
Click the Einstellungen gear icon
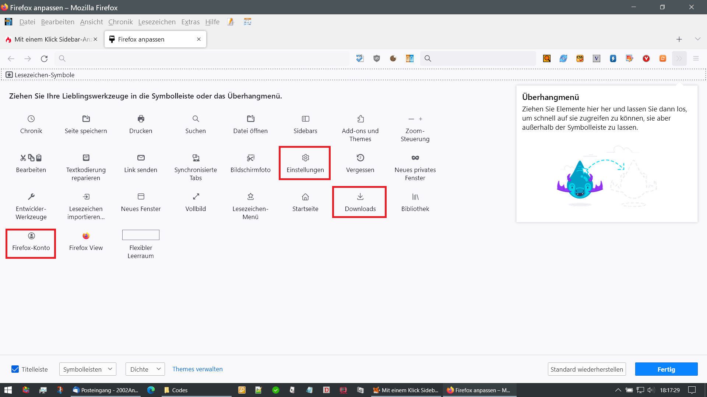click(x=305, y=158)
